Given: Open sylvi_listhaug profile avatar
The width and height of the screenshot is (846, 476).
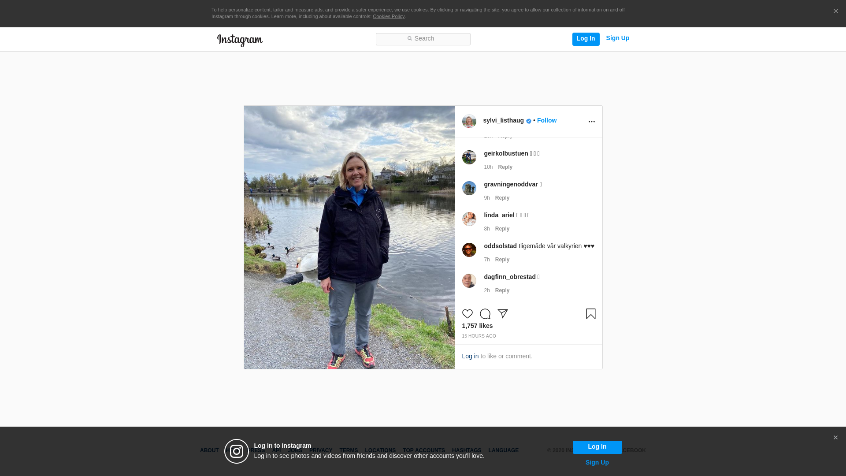Looking at the screenshot, I should (469, 121).
